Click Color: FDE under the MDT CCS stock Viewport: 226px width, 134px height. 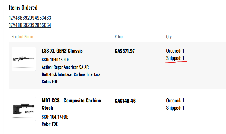pyautogui.click(x=50, y=124)
